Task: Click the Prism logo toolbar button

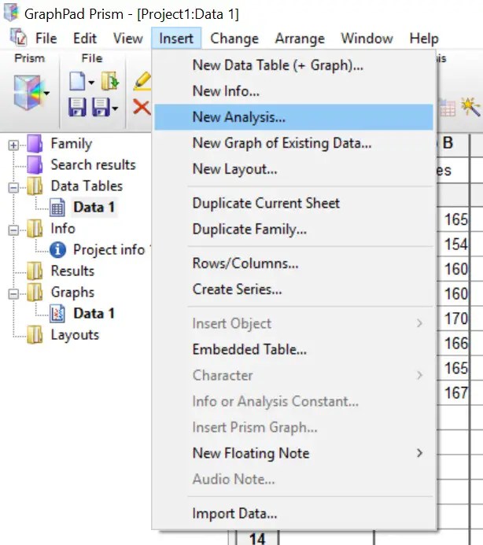Action: click(27, 93)
